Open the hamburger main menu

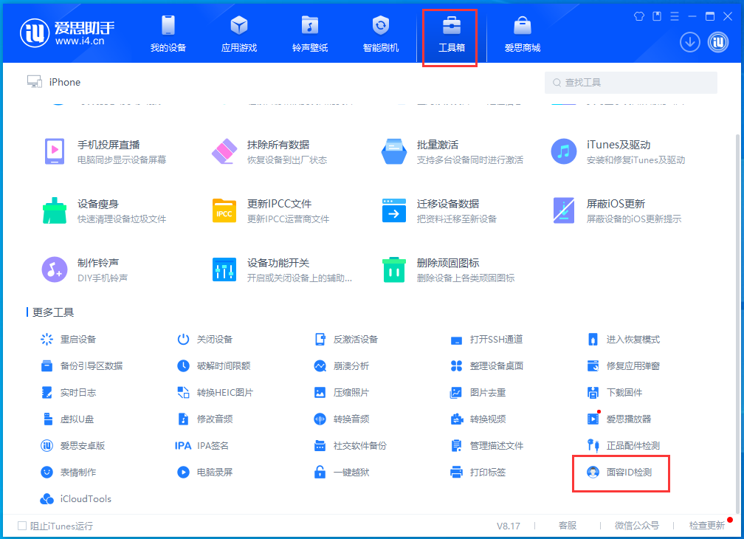(674, 15)
